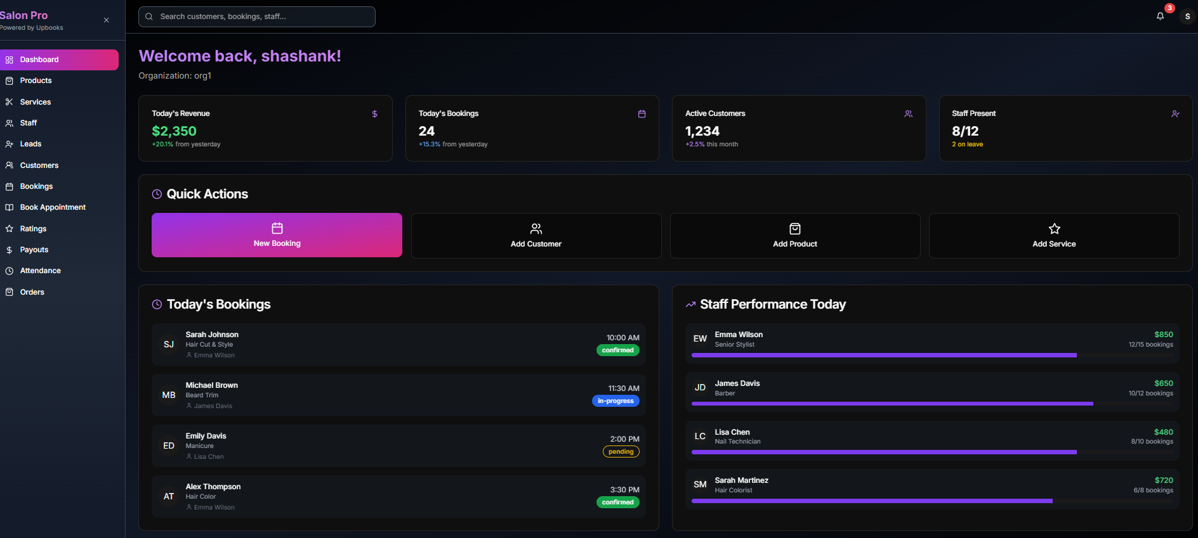Open Sarah Johnson's booking row
Screen dimensions: 1198x538
[x=398, y=344]
